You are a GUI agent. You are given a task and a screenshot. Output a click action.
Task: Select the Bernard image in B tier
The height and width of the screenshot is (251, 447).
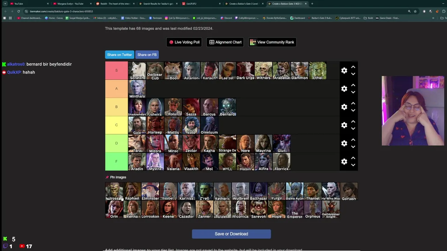coord(227,107)
